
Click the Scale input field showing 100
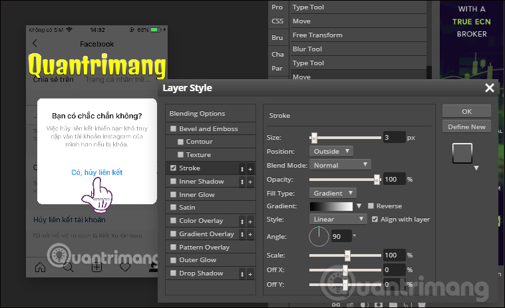tap(394, 255)
